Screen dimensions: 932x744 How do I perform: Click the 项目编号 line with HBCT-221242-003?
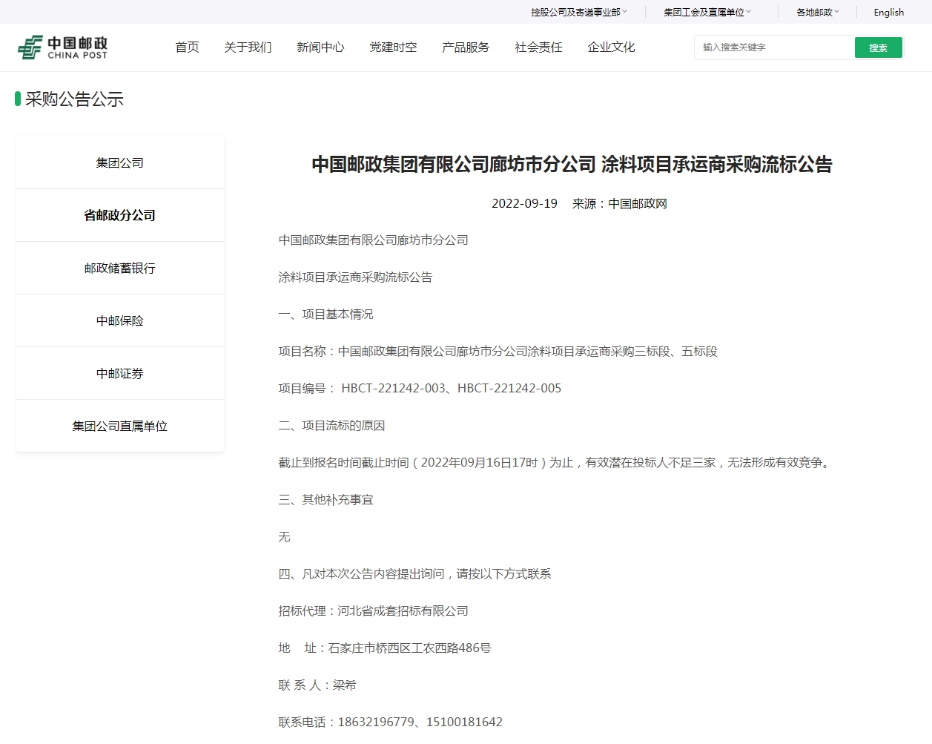[420, 388]
